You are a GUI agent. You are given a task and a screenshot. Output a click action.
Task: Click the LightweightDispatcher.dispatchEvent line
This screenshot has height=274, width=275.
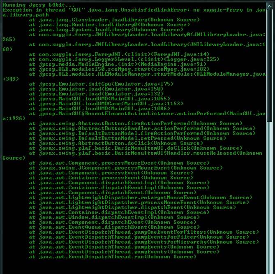132,207
